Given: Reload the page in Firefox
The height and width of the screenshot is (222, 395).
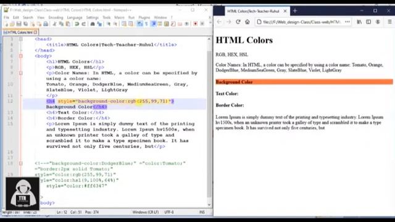Looking at the screenshot, I should pos(238,22).
